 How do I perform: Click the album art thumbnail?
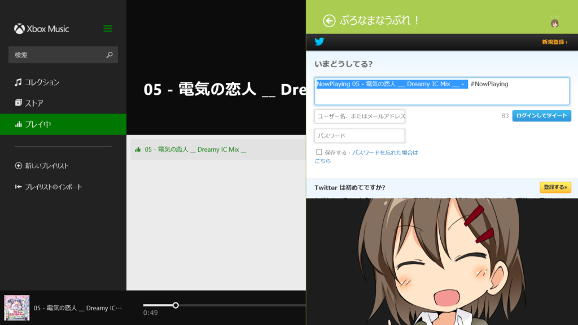(x=17, y=308)
